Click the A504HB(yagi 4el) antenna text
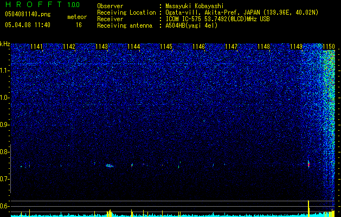341x217 pixels. coord(191,25)
